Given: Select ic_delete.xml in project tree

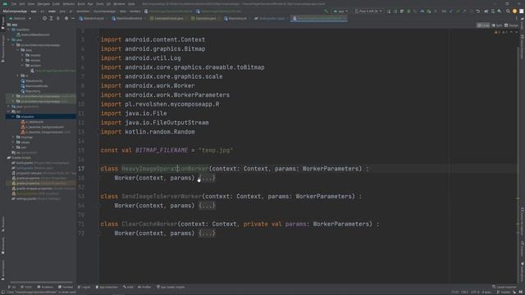Looking at the screenshot, I should pyautogui.click(x=33, y=122).
